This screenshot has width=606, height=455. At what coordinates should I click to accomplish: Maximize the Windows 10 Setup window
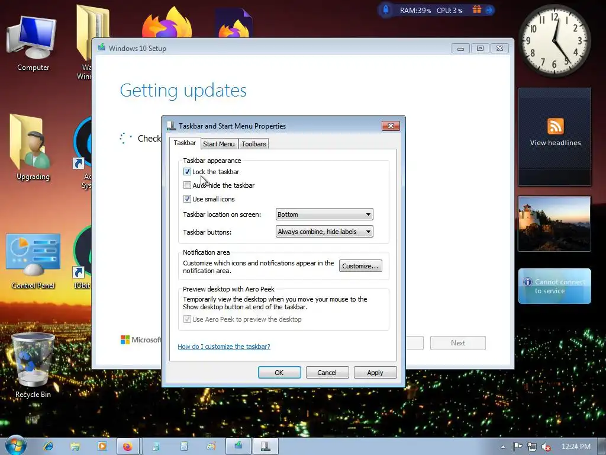(x=480, y=49)
